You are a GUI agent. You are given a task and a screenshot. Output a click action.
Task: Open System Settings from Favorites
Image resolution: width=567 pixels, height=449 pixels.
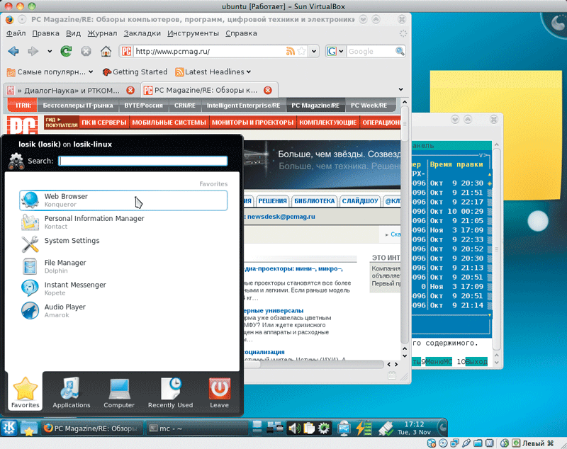click(x=123, y=244)
